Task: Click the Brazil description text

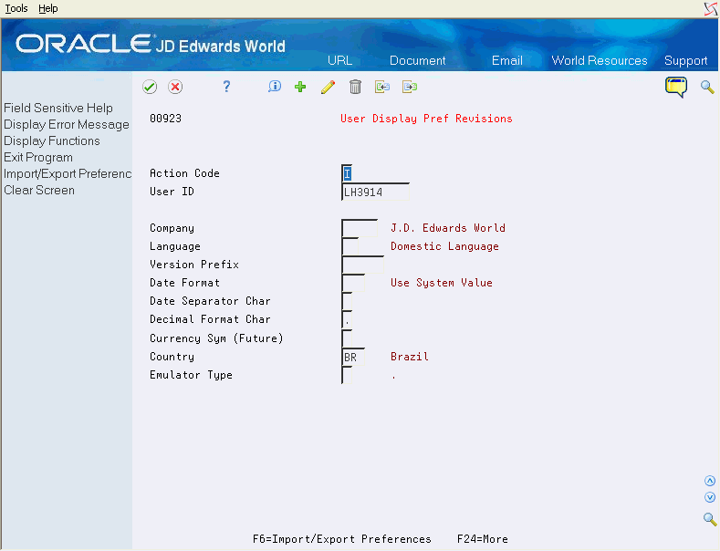Action: (409, 357)
